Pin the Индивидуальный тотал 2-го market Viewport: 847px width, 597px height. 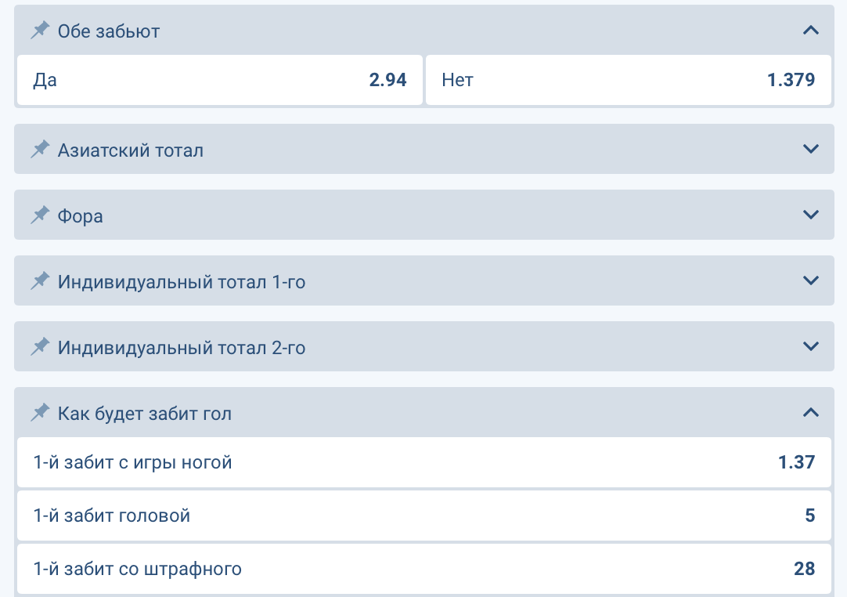click(x=40, y=347)
